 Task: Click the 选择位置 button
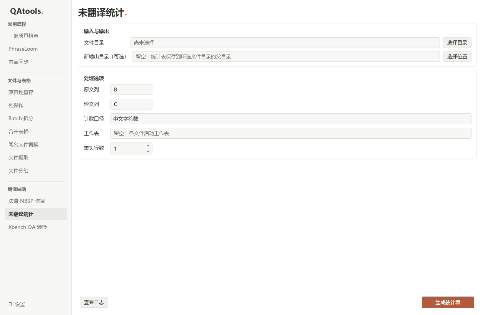point(457,56)
